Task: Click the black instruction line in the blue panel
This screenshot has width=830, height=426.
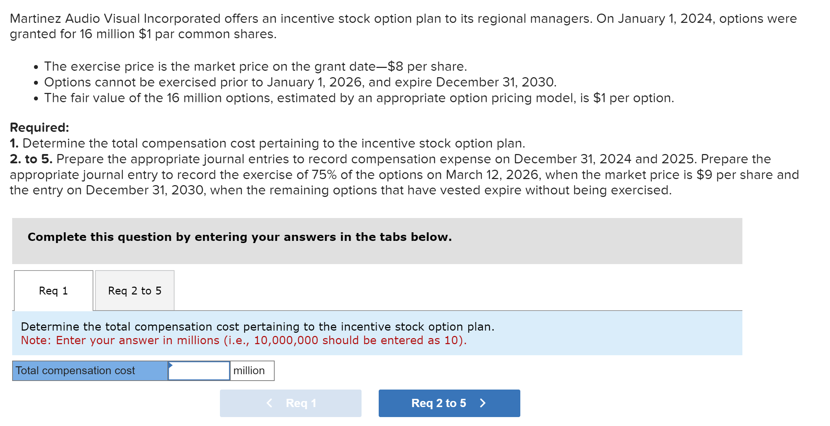Action: click(x=257, y=327)
